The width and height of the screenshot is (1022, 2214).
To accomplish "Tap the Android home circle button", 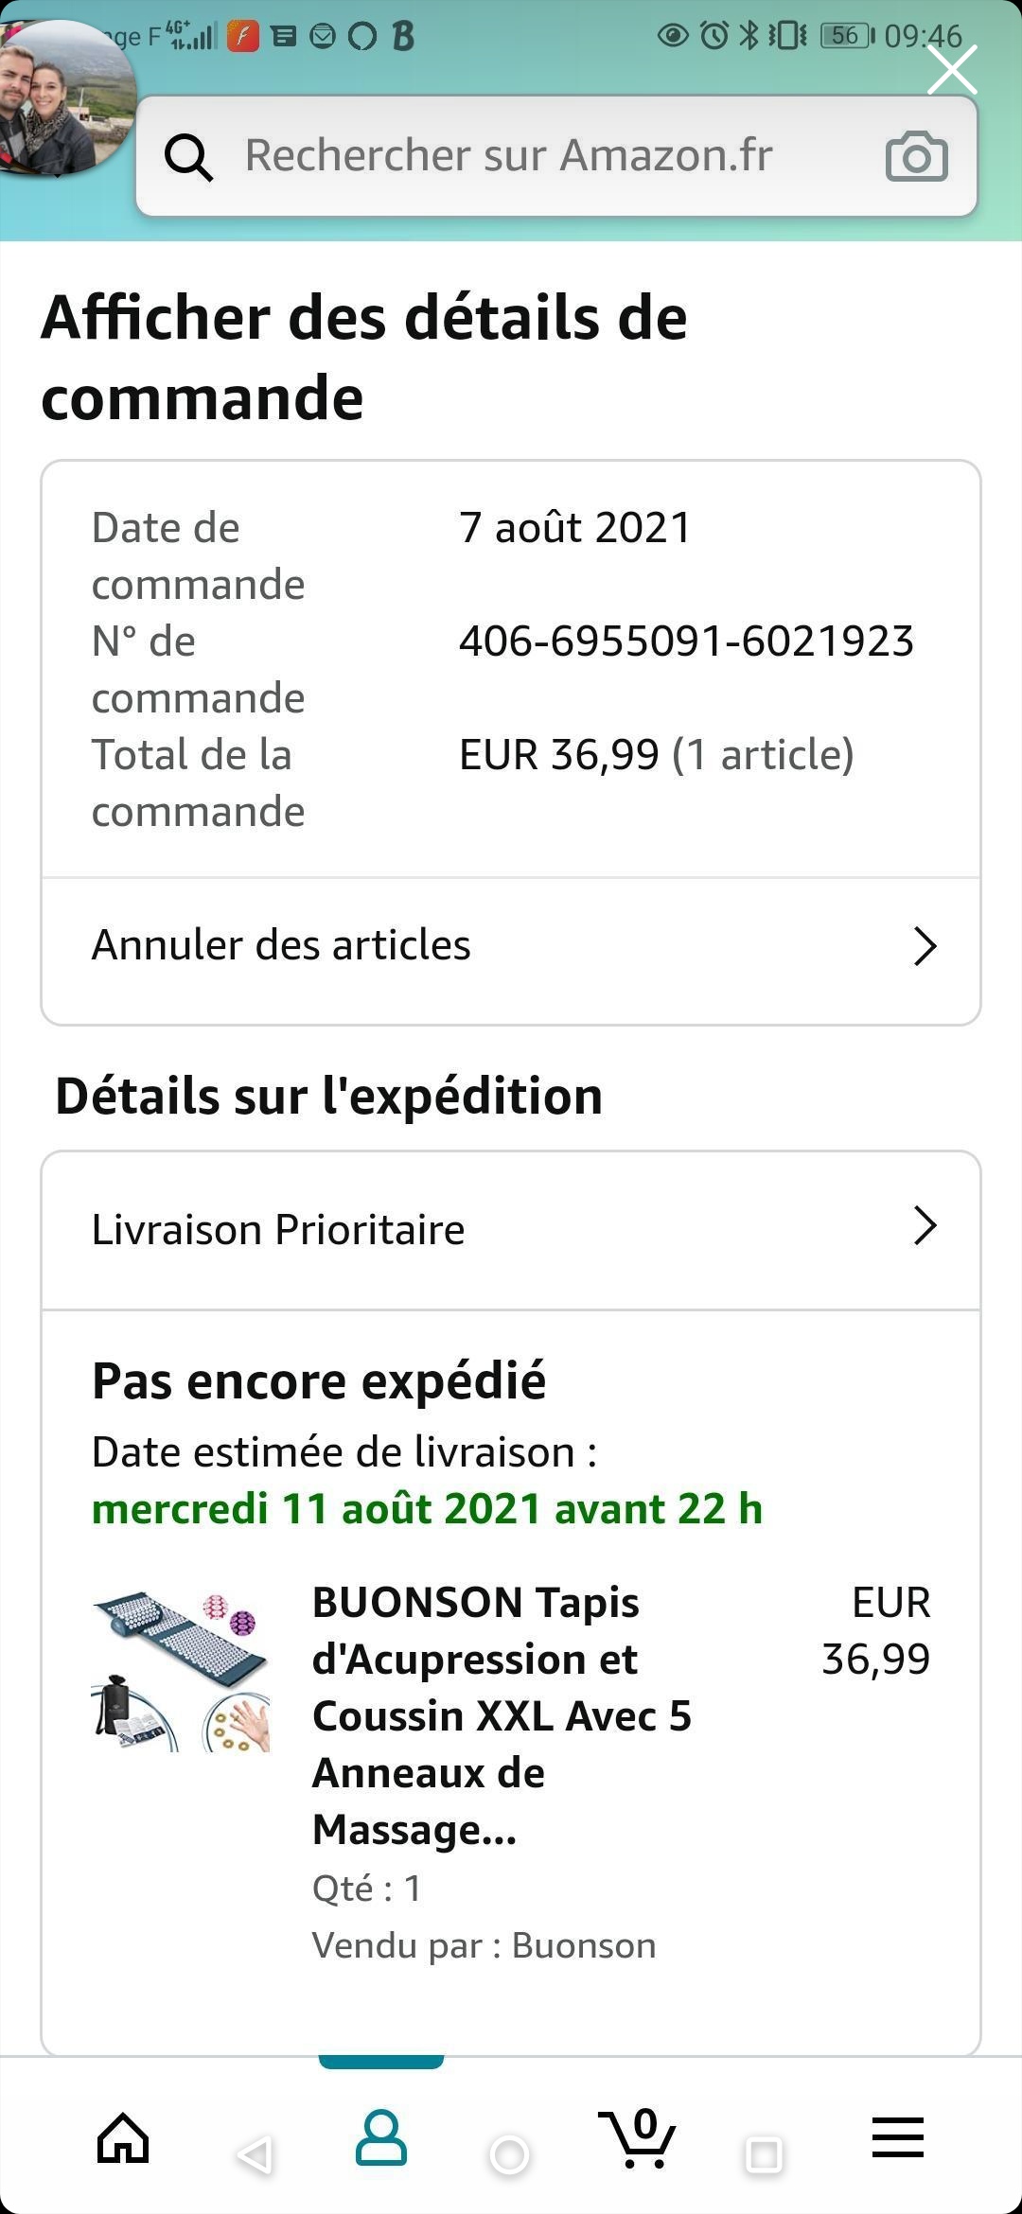I will coord(509,2155).
